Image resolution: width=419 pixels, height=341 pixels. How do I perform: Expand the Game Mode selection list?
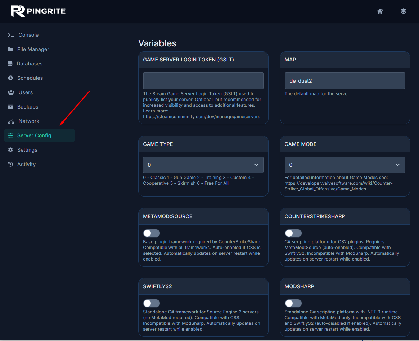tap(344, 165)
